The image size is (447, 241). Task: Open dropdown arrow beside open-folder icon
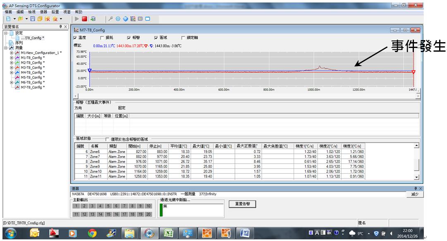pos(26,19)
